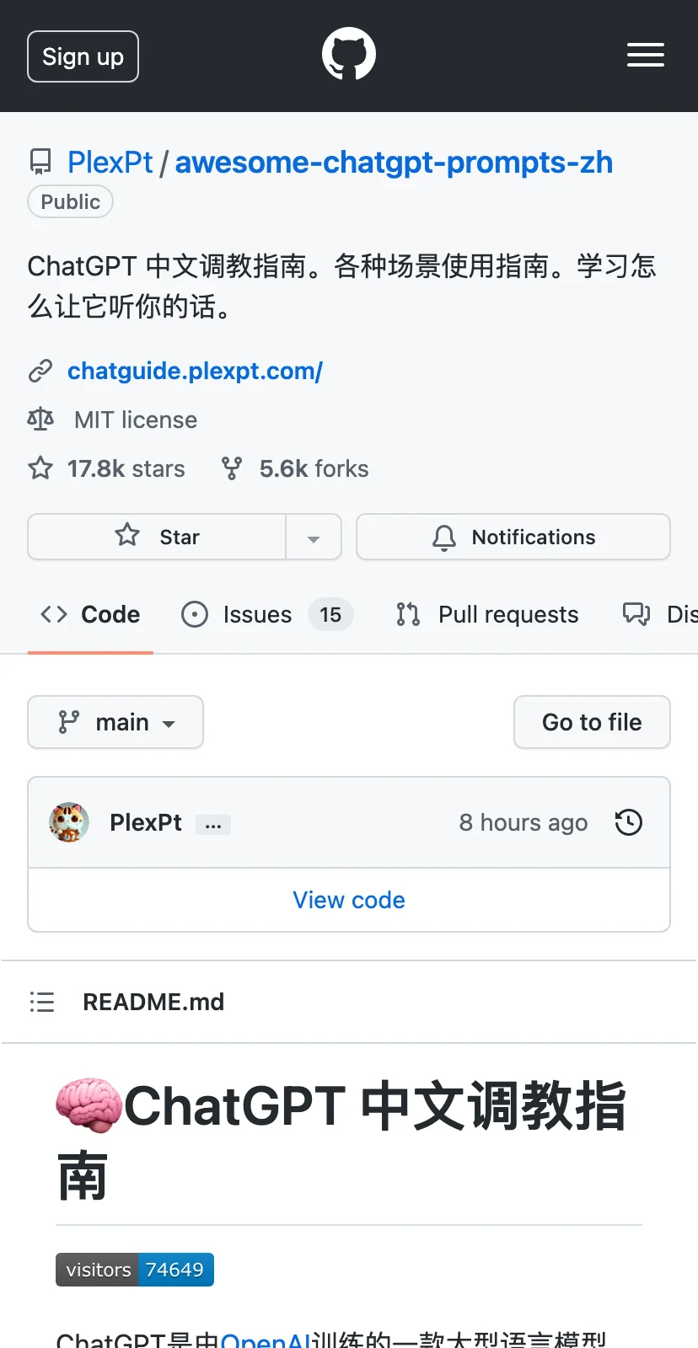Select the Code tab
The image size is (698, 1348).
coord(90,614)
